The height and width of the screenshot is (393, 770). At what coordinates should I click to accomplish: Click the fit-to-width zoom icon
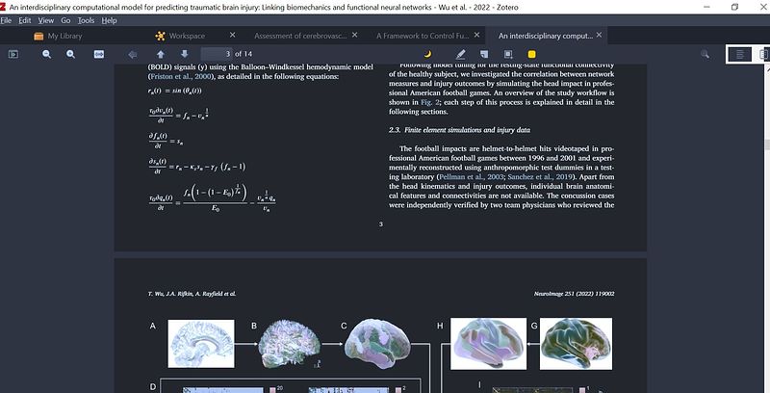tap(99, 54)
